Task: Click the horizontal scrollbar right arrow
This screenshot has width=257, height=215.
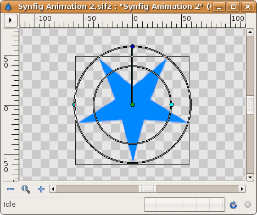Action: pyautogui.click(x=242, y=189)
